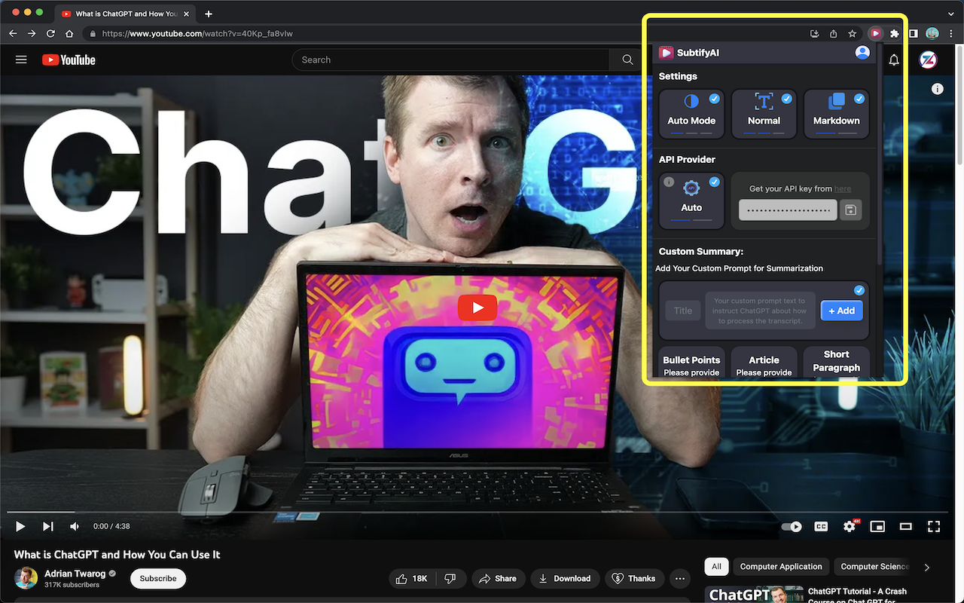This screenshot has height=603, width=964.
Task: Open the YouTube account avatar
Action: (928, 60)
